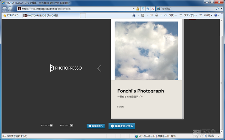Screen dimensions: 225x140
Task: Click the cloud photo on the cover
Action: (146, 51)
